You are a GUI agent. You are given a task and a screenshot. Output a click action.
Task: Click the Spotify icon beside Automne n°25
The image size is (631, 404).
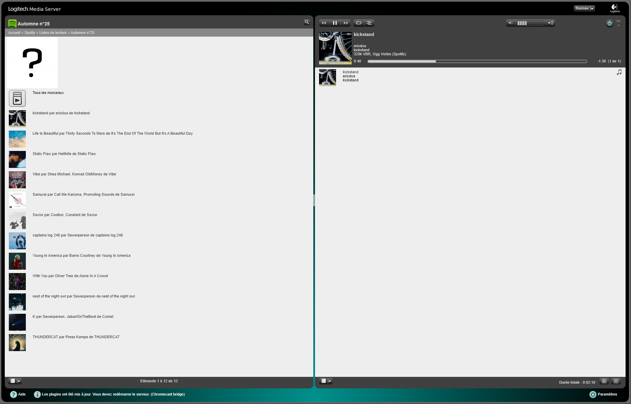click(x=12, y=23)
